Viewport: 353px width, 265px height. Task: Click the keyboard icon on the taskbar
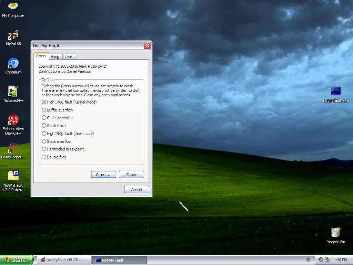coord(308,260)
